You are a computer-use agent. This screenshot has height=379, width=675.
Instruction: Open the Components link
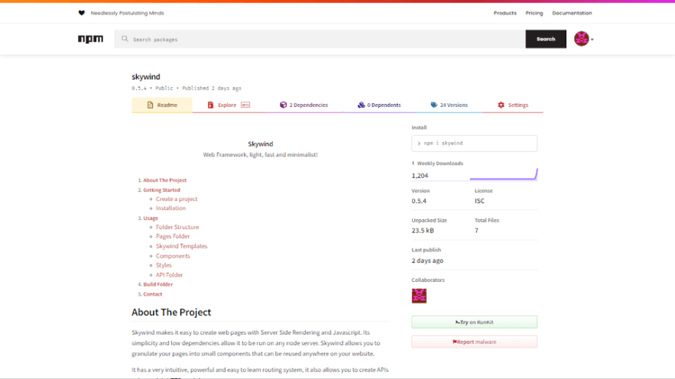tap(173, 256)
